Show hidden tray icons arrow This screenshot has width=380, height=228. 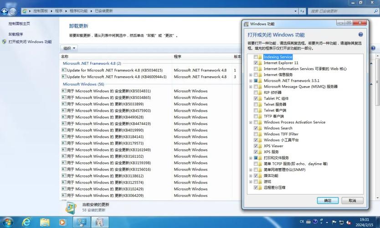point(327,222)
